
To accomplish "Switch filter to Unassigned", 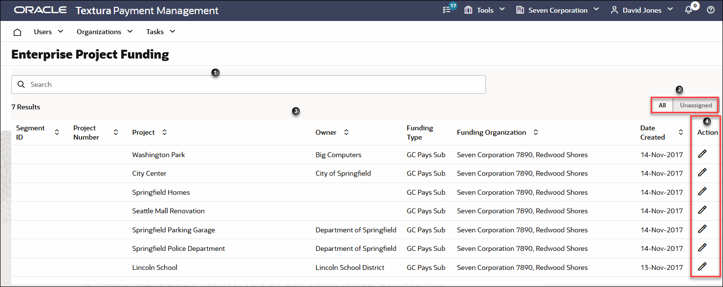I will pyautogui.click(x=696, y=105).
